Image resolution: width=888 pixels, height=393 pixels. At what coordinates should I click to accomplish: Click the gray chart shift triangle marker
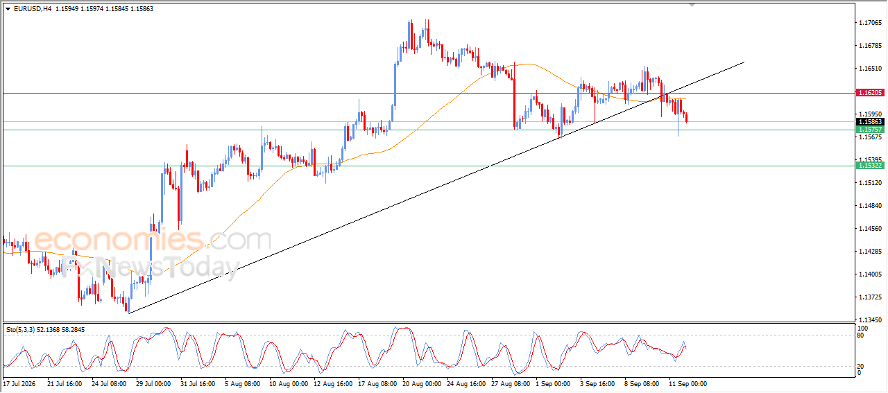point(692,5)
